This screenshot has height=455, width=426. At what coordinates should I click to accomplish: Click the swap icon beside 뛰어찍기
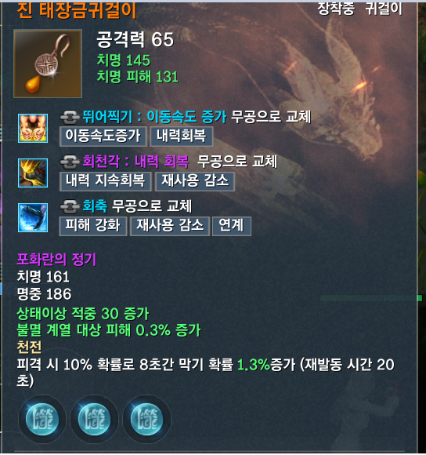click(x=70, y=117)
